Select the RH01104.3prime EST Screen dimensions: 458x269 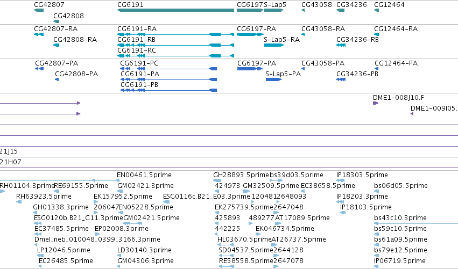pos(2,191)
